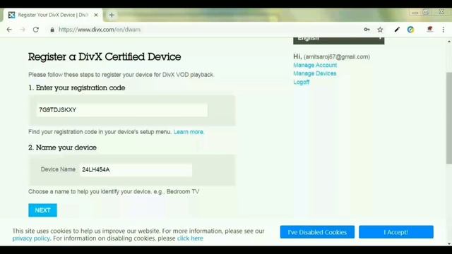The image size is (452, 254).
Task: Open the pen extension icon
Action: [397, 30]
